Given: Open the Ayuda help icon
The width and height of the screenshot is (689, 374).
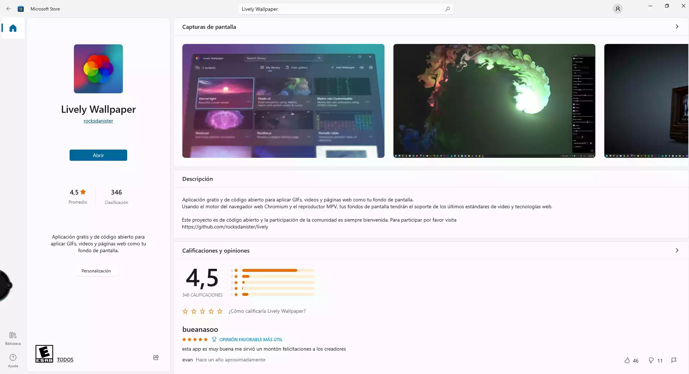Looking at the screenshot, I should point(13,361).
